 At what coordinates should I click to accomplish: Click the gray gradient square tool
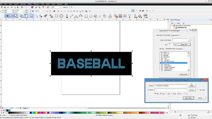(x=120, y=16)
